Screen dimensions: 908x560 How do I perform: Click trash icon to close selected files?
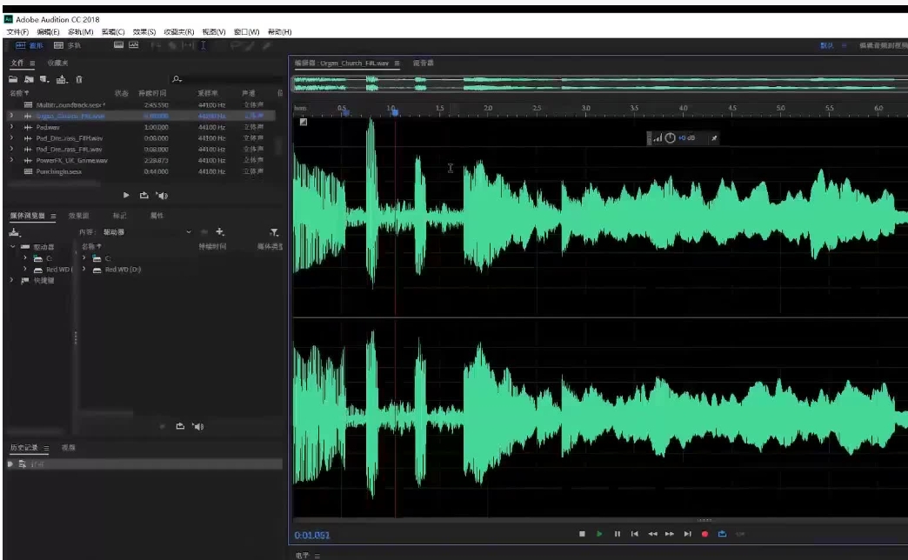point(79,79)
